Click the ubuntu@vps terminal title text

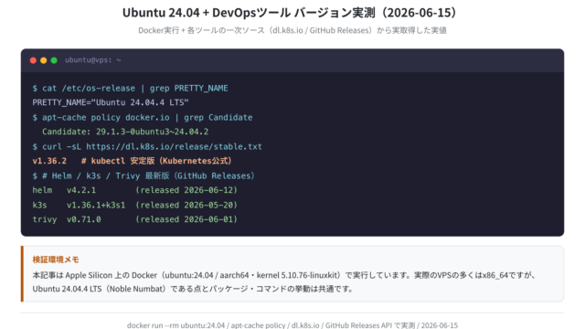[93, 60]
